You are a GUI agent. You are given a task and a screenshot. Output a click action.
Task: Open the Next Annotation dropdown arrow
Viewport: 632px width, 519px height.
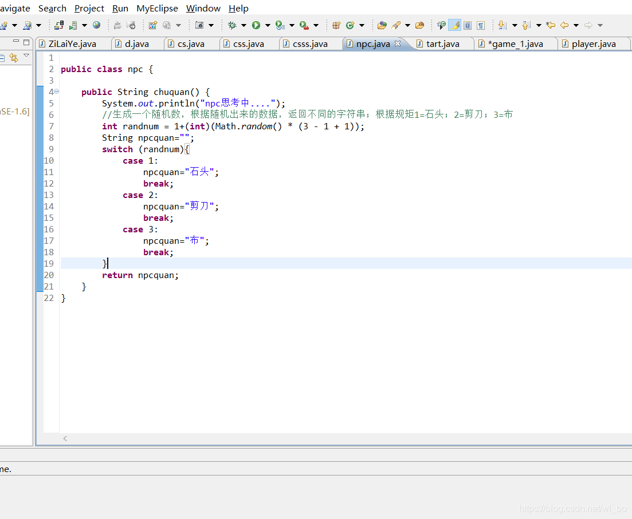tap(515, 25)
